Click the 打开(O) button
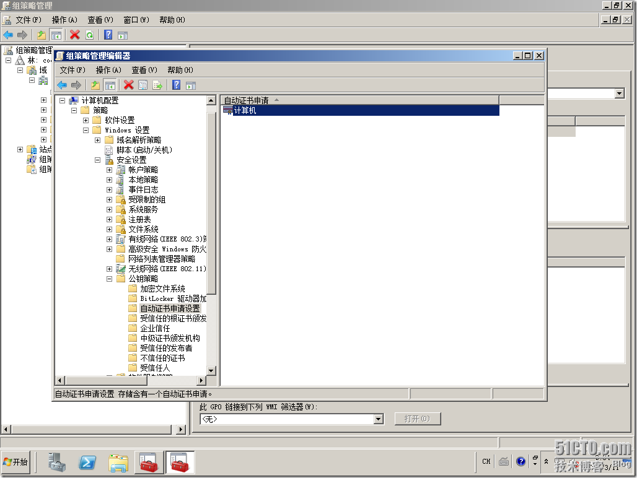637x478 pixels. [x=417, y=419]
